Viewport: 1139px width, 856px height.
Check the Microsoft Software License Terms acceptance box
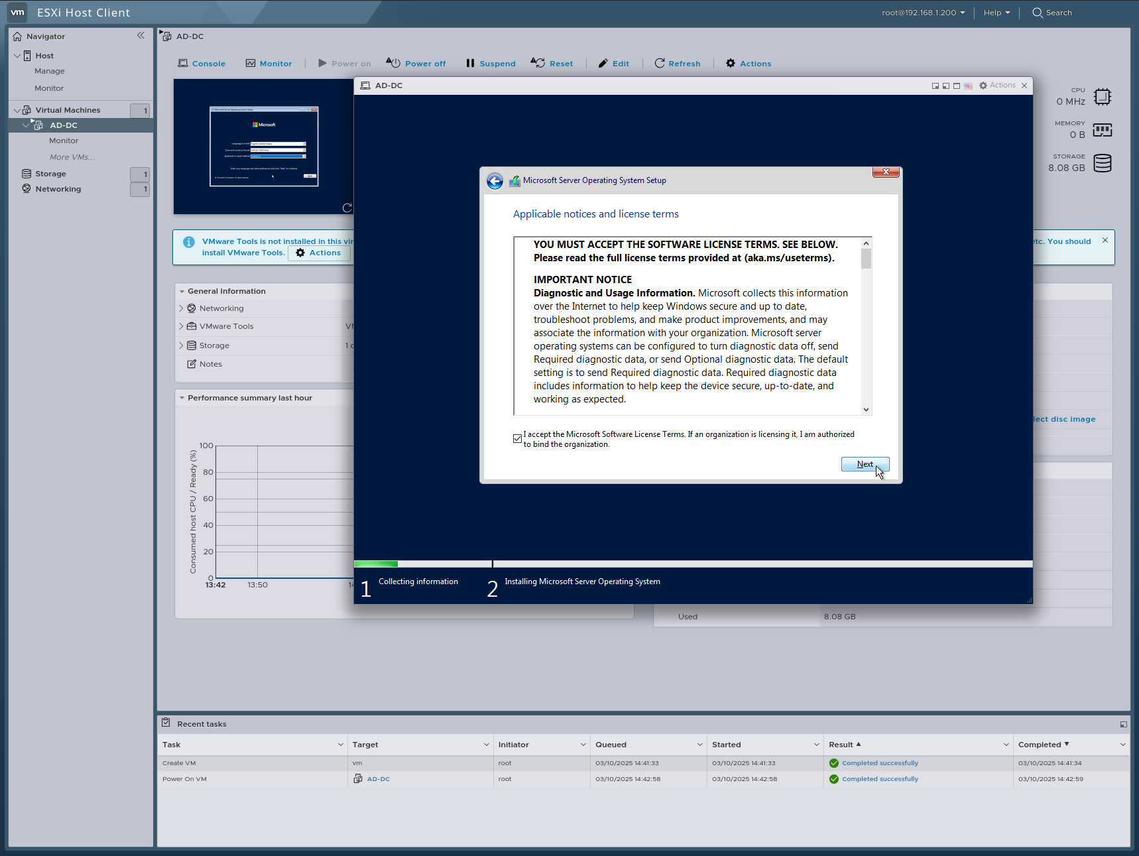517,438
